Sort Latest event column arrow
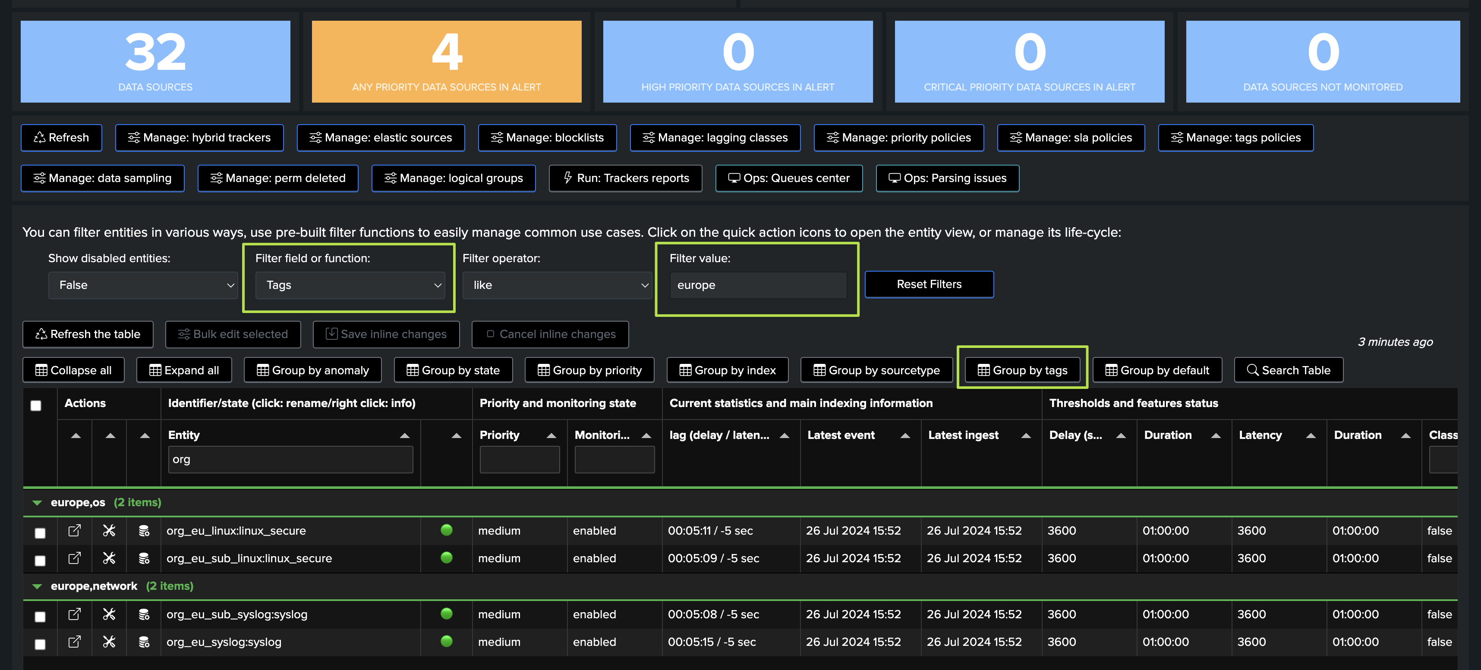Image resolution: width=1481 pixels, height=670 pixels. [905, 435]
